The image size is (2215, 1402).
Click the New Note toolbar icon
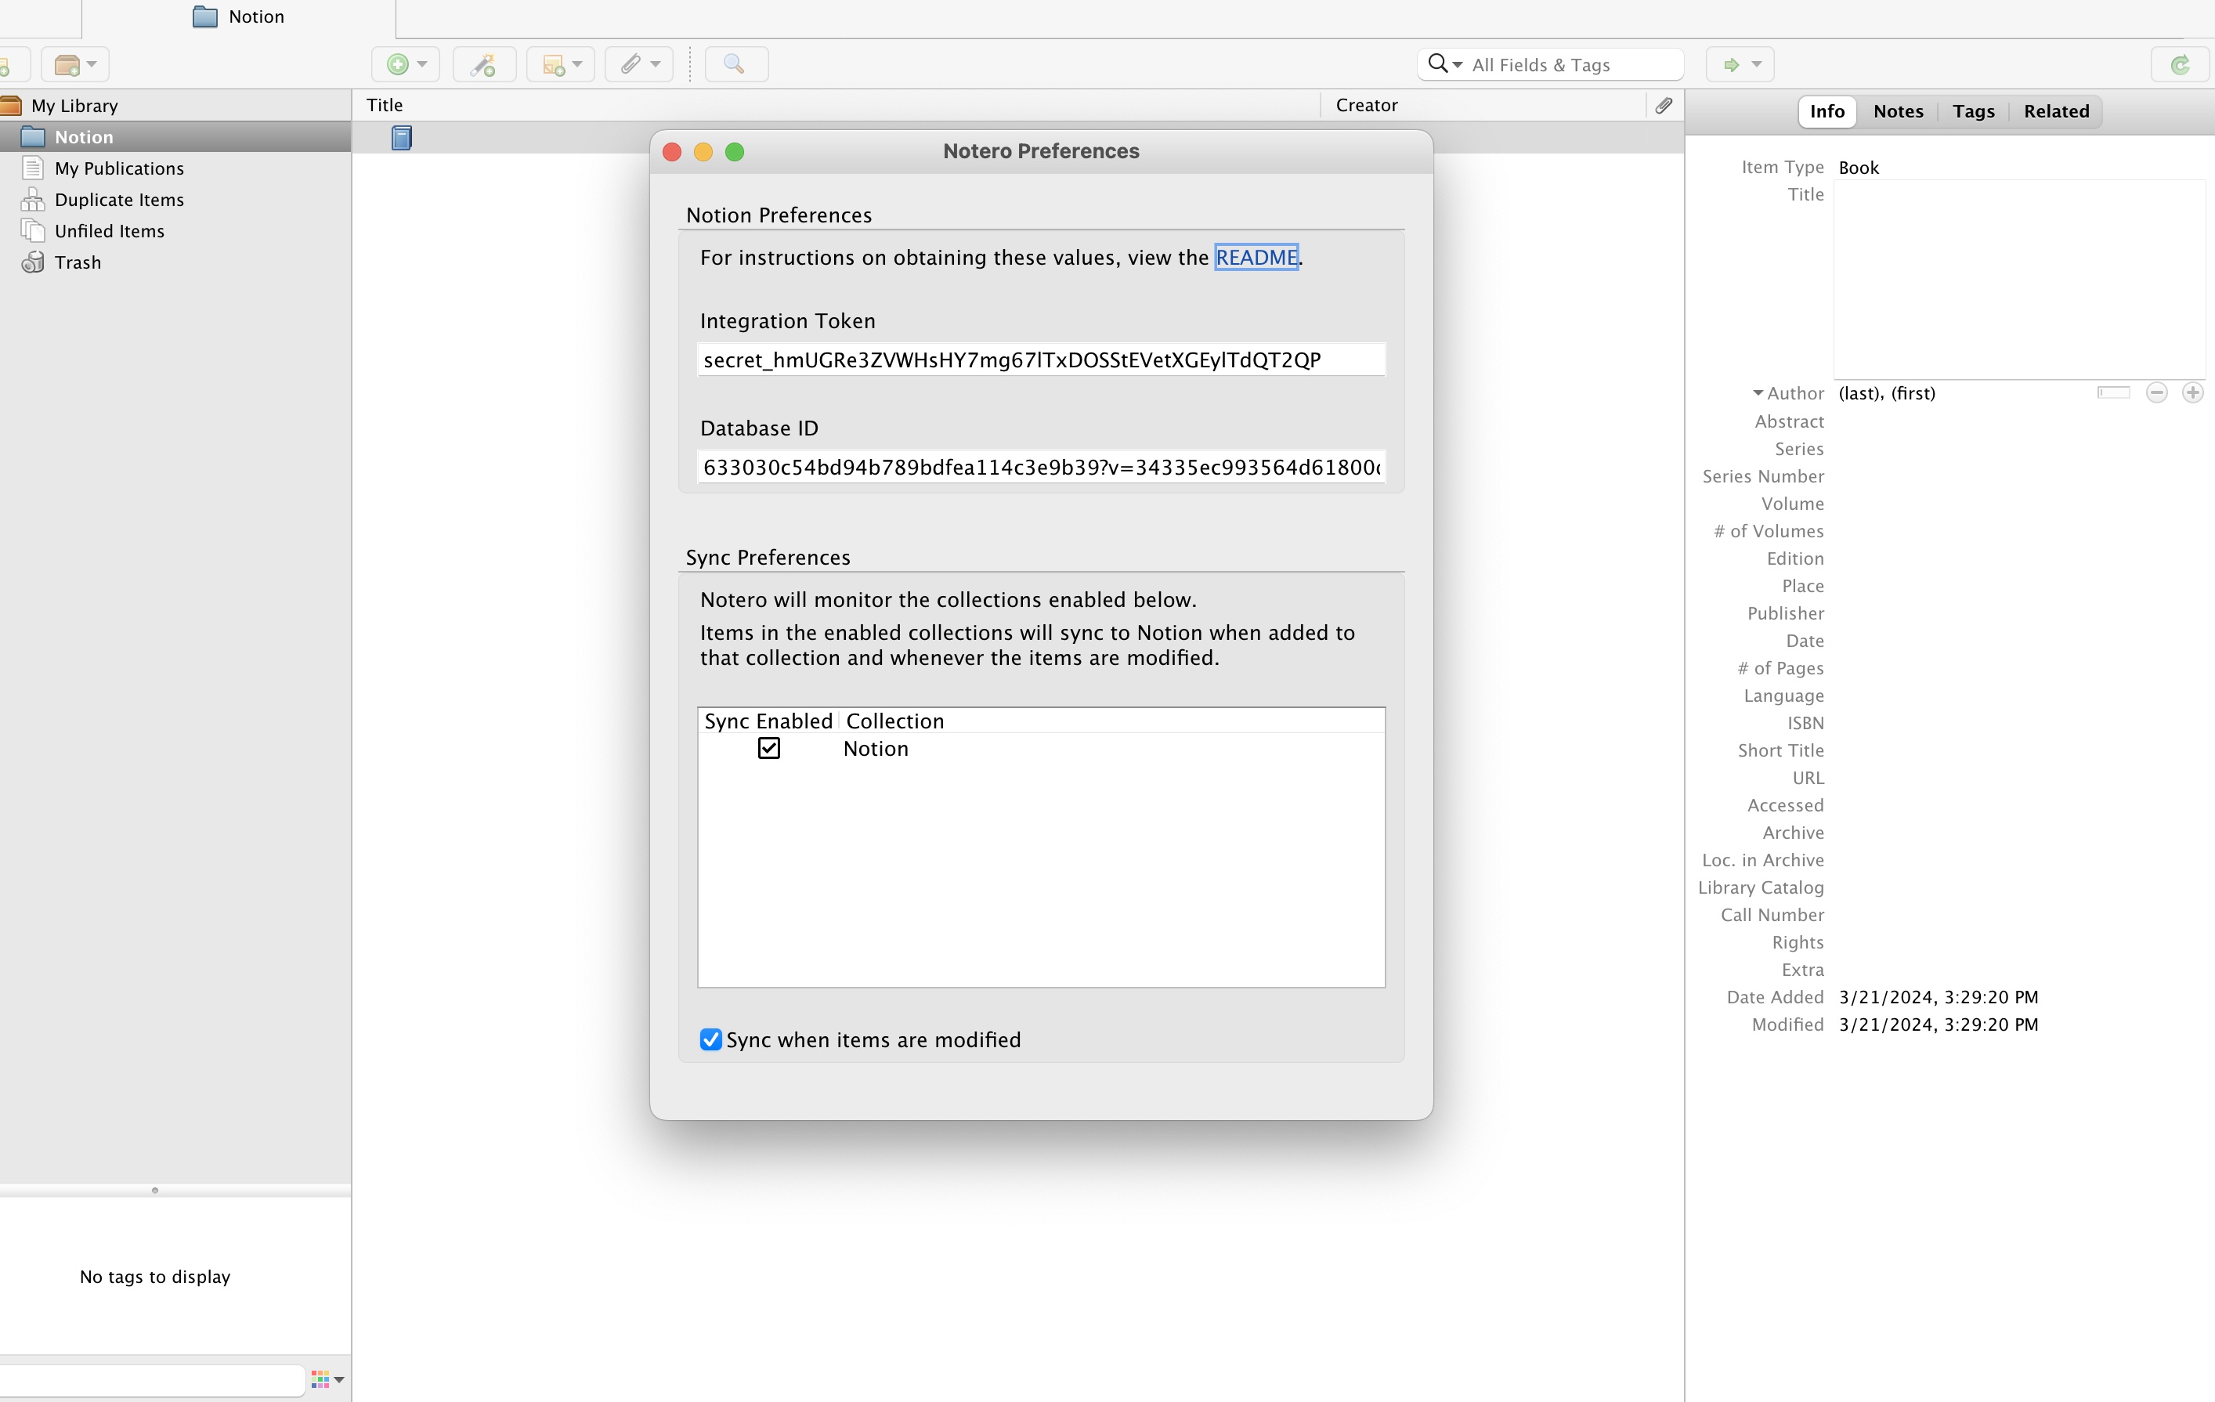[554, 64]
